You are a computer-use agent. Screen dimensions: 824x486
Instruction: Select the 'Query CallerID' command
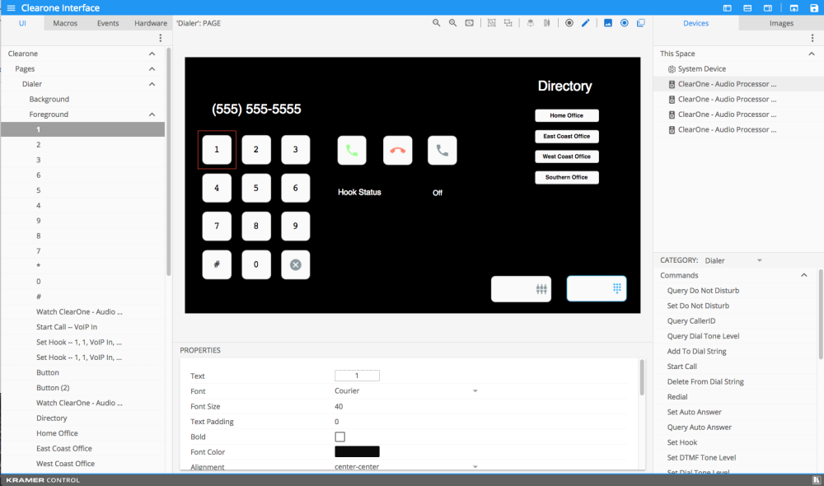[691, 321]
